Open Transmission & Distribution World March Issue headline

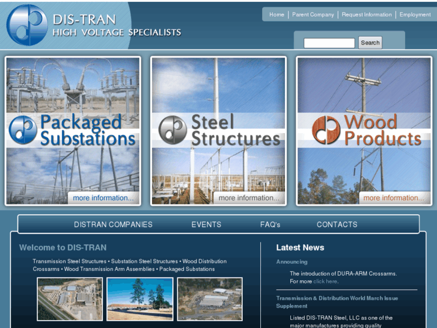pyautogui.click(x=337, y=302)
